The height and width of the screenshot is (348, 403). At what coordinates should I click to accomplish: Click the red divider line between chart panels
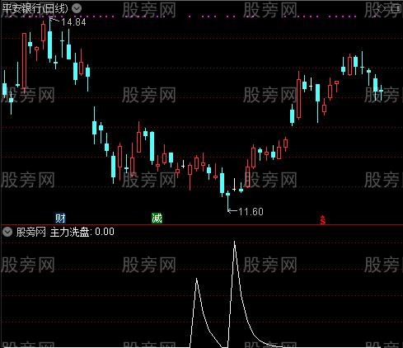point(202,225)
